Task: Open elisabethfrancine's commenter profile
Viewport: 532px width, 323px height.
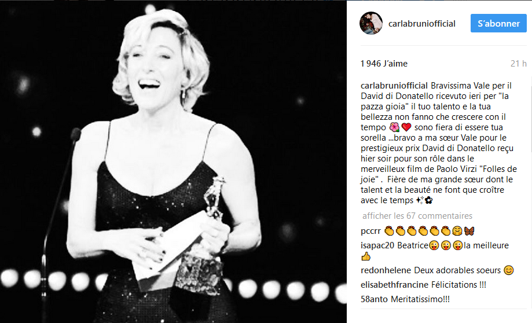Action: pos(395,285)
